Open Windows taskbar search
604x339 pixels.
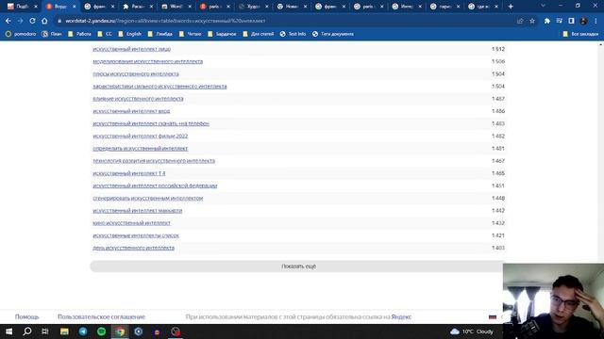coord(27,331)
